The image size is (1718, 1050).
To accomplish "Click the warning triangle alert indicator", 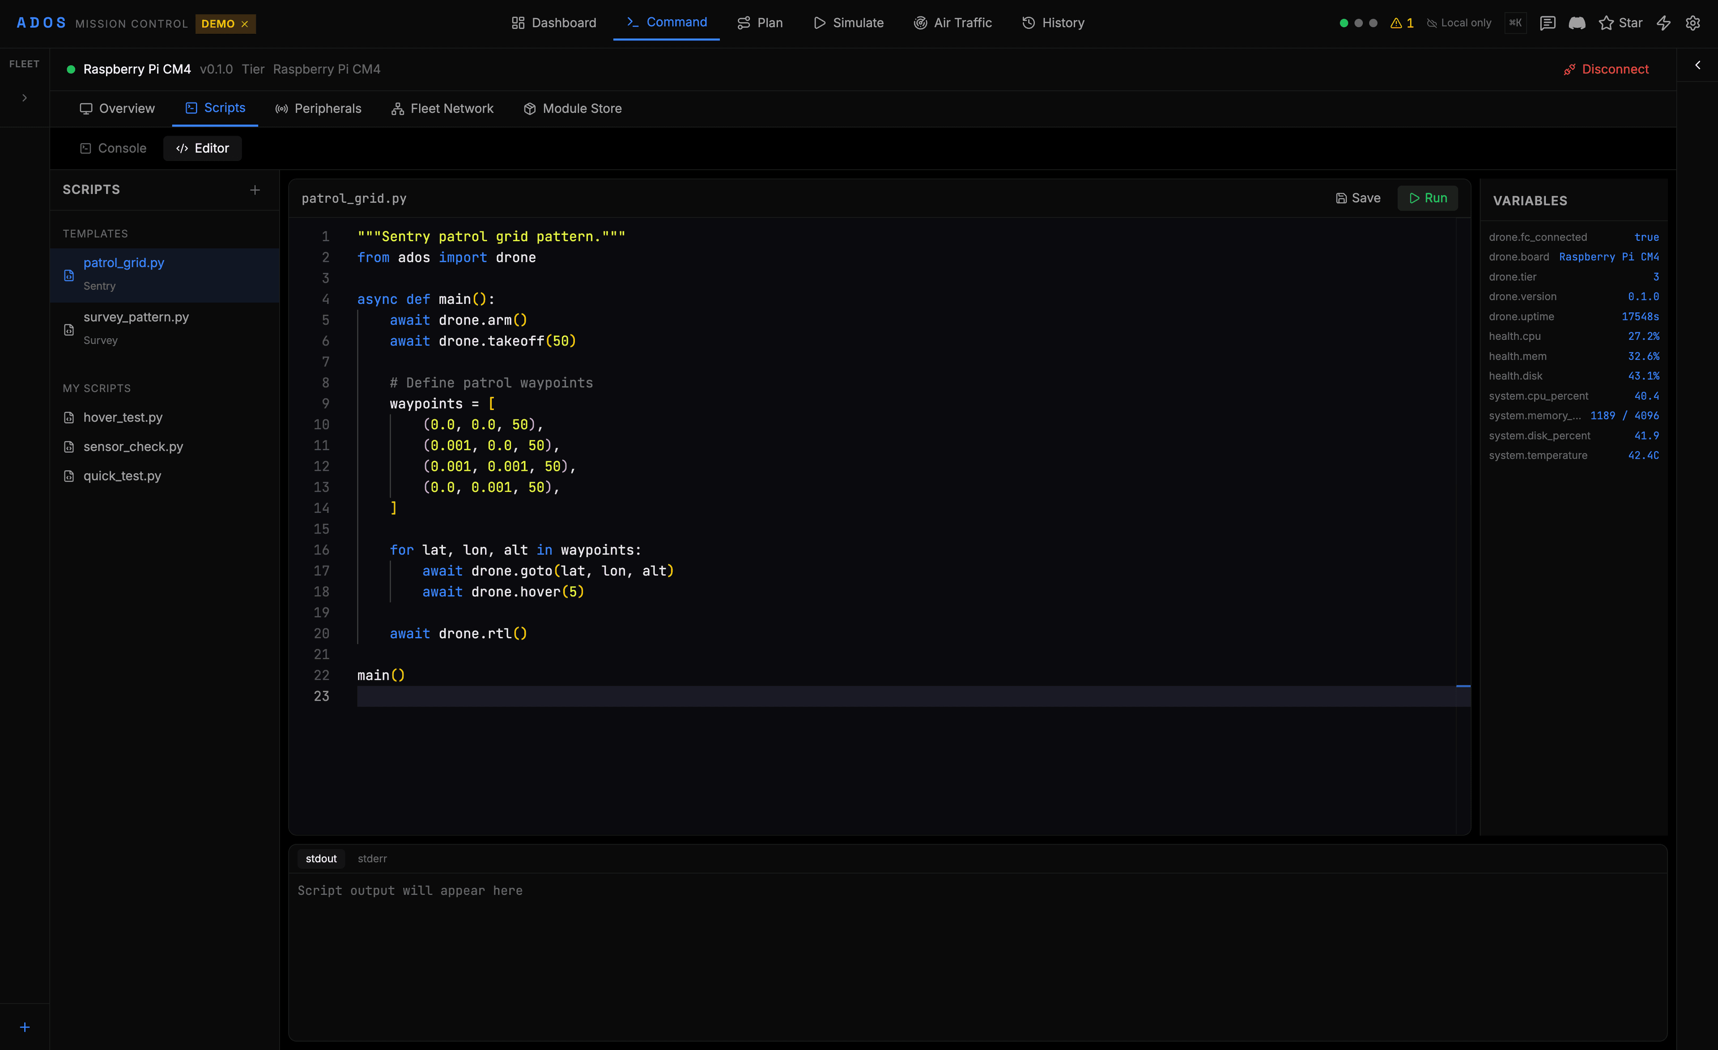I will click(x=1401, y=23).
